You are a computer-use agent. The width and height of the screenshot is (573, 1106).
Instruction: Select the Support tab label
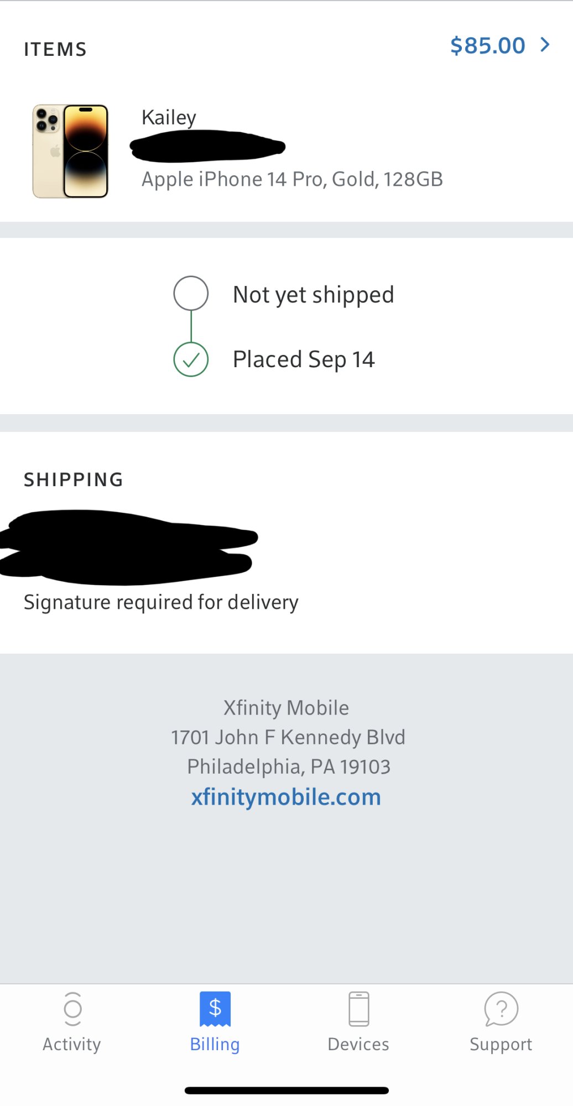(x=501, y=1044)
